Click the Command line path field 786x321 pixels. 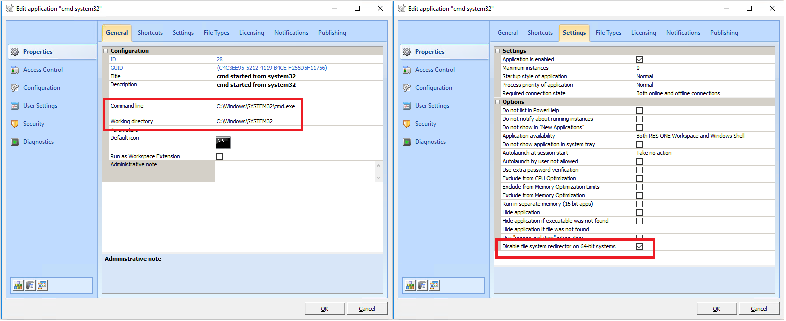pos(256,106)
